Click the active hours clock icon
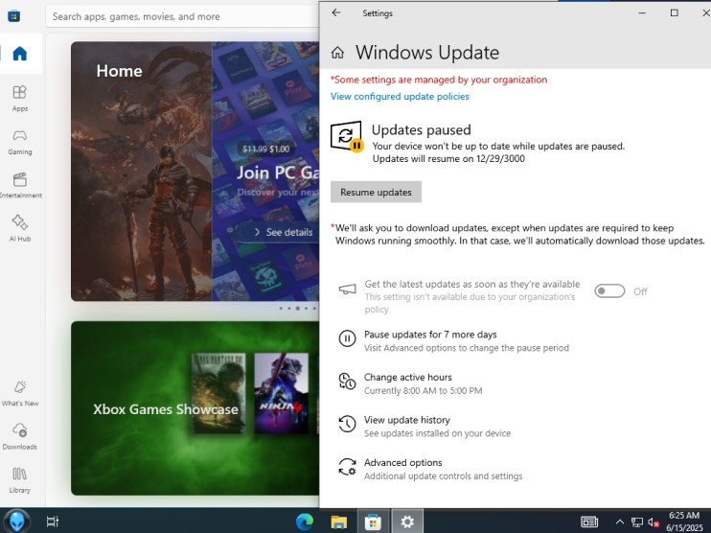Screen dimensions: 711x533 pyautogui.click(x=347, y=381)
